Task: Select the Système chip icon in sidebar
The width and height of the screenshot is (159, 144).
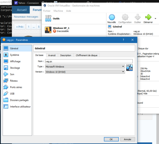Action: [6, 55]
